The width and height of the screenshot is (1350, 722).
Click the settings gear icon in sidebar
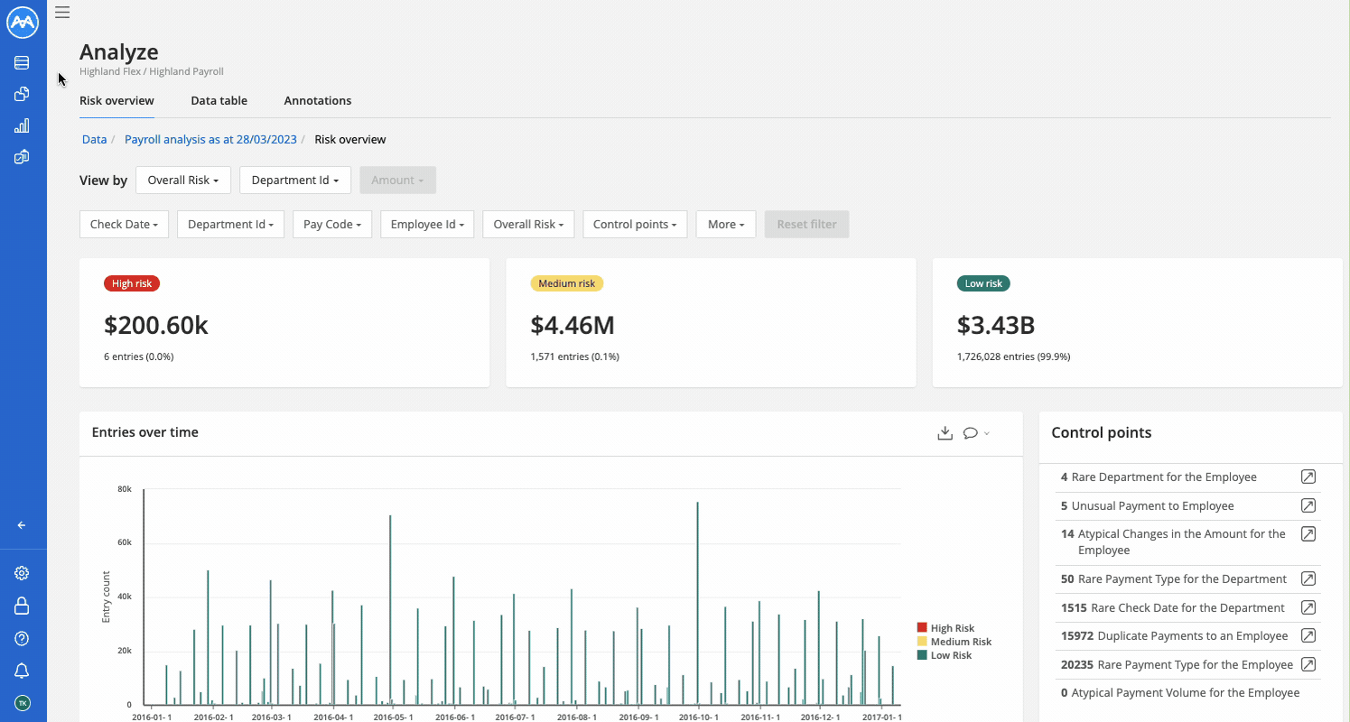tap(22, 573)
